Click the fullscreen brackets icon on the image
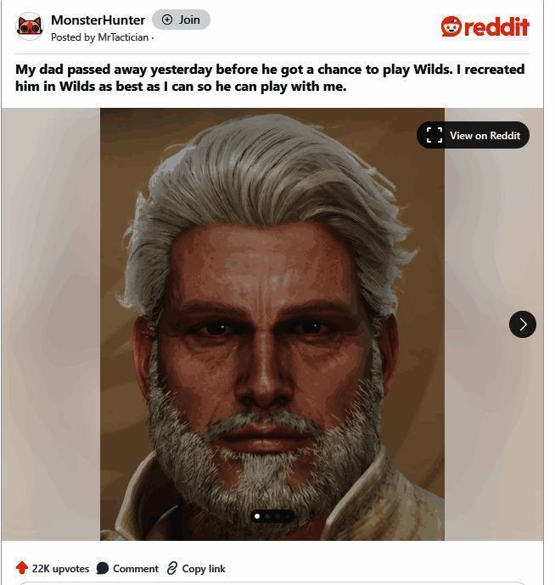This screenshot has width=555, height=585. 434,135
